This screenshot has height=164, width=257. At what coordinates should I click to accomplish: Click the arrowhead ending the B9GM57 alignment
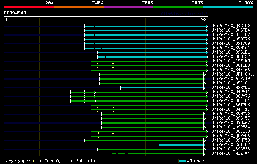204,119
